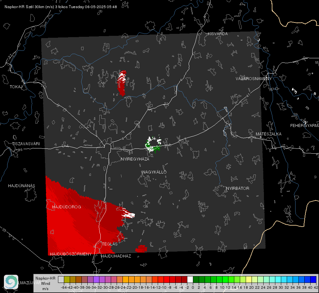Click the radar title timestamp text

pyautogui.click(x=61, y=7)
